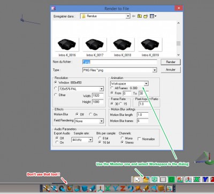The image size is (214, 194).
Task: Select the orange cube icon in the bottom toolbar
Action: point(162,188)
